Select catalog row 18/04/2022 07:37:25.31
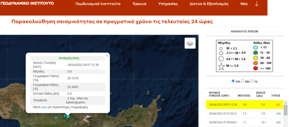The height and width of the screenshot is (127, 289). 245,114
